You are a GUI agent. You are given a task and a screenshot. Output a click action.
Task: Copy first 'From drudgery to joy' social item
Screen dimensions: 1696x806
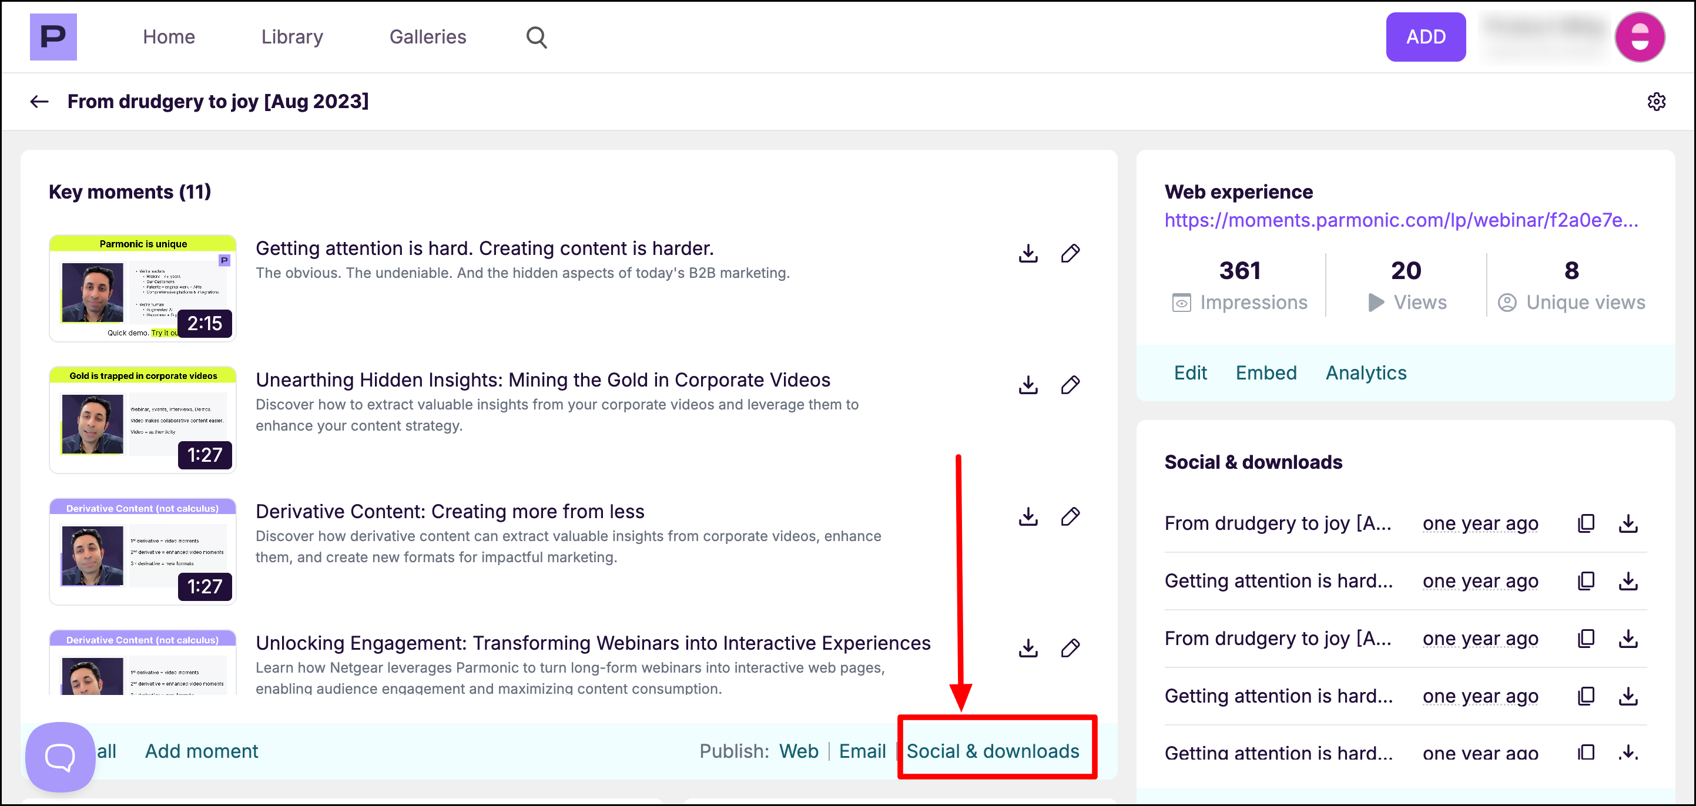[x=1586, y=524]
